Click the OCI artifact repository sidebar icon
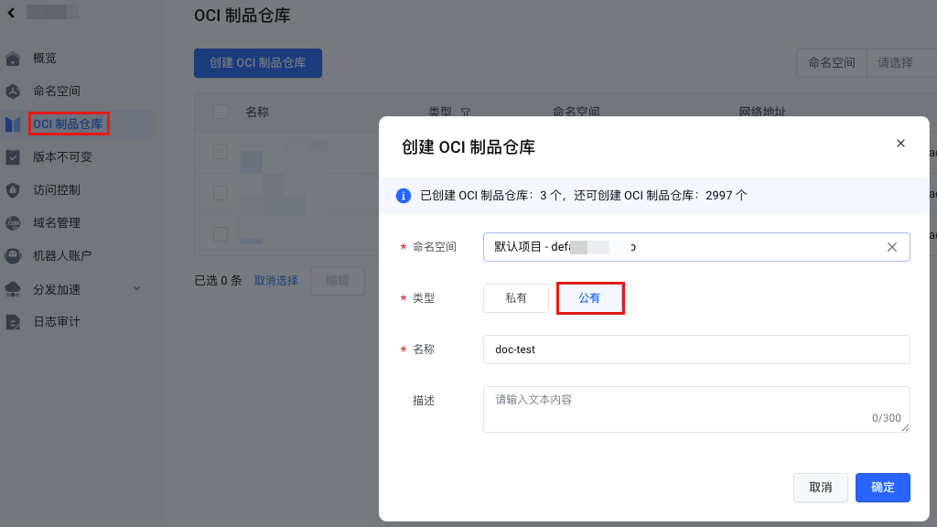The height and width of the screenshot is (527, 937). [x=13, y=124]
